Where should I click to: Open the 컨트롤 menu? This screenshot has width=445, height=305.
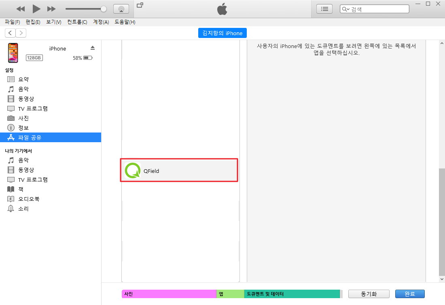(x=78, y=22)
